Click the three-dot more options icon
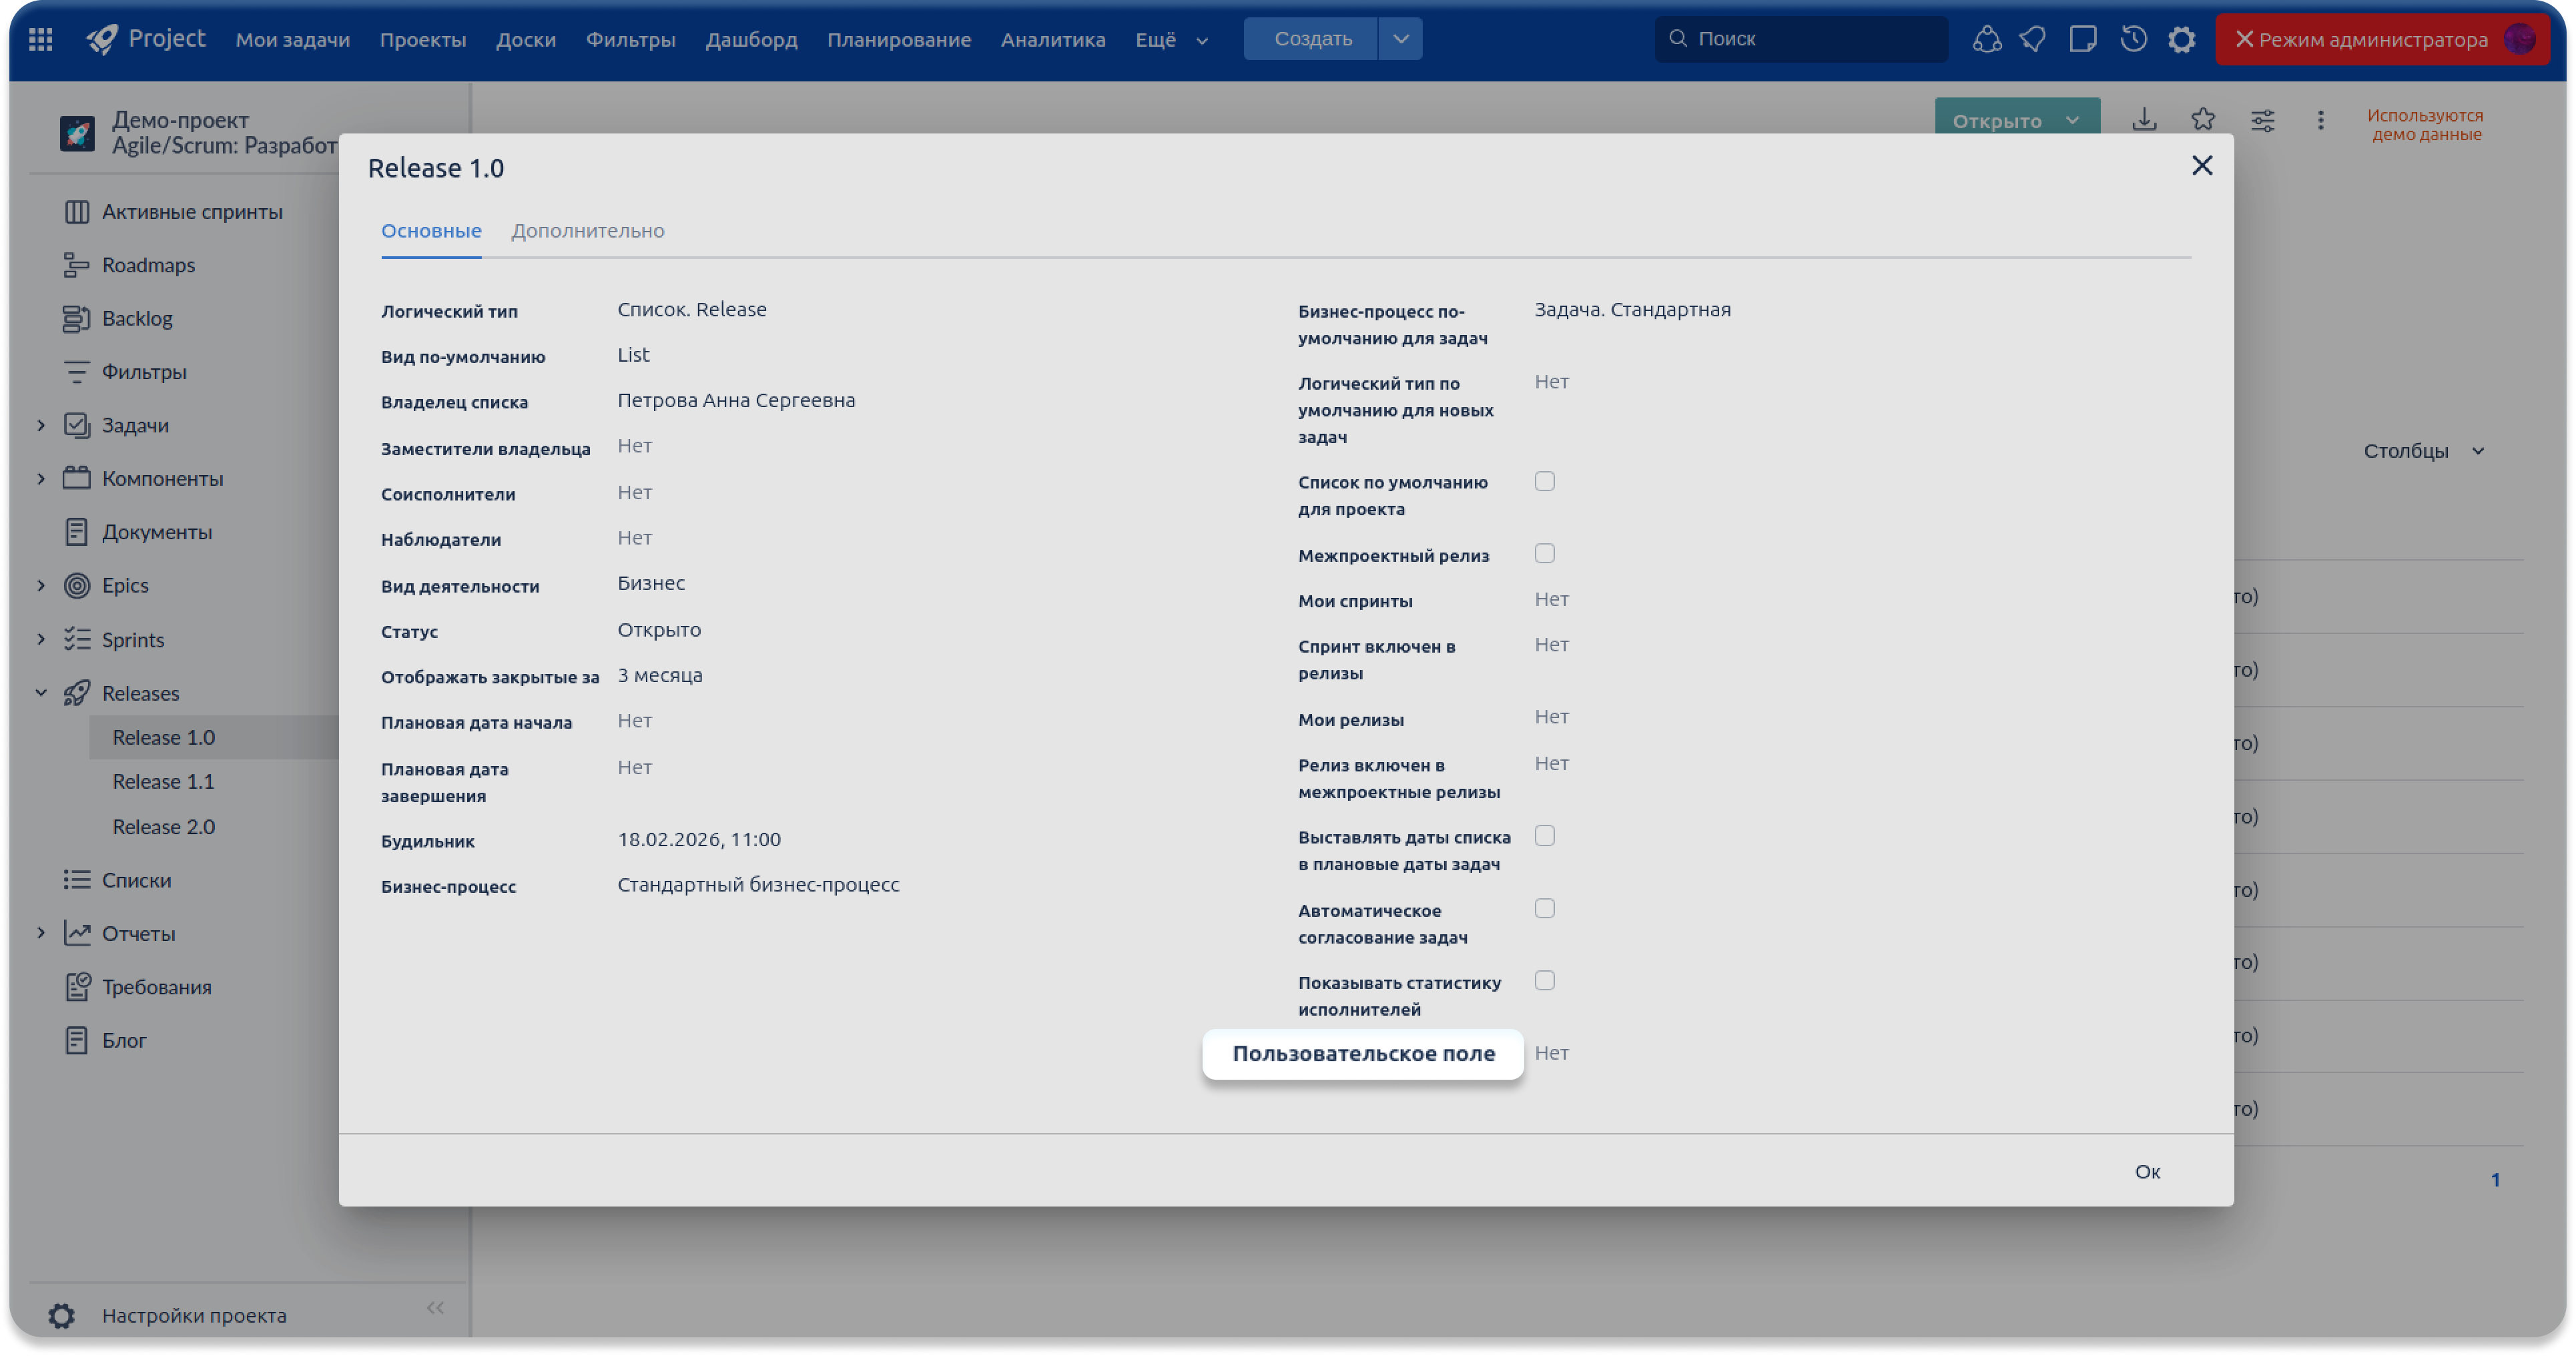This screenshot has height=1356, width=2576. click(x=2320, y=121)
